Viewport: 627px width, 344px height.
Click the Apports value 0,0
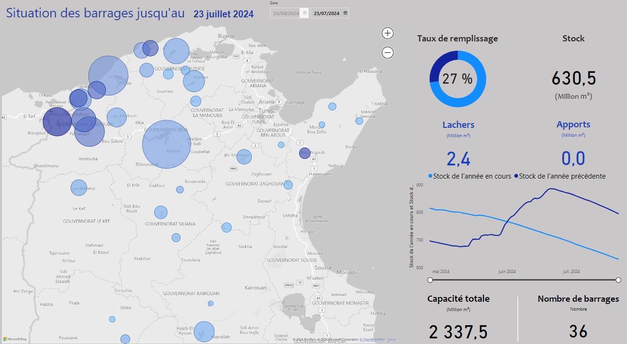[573, 159]
